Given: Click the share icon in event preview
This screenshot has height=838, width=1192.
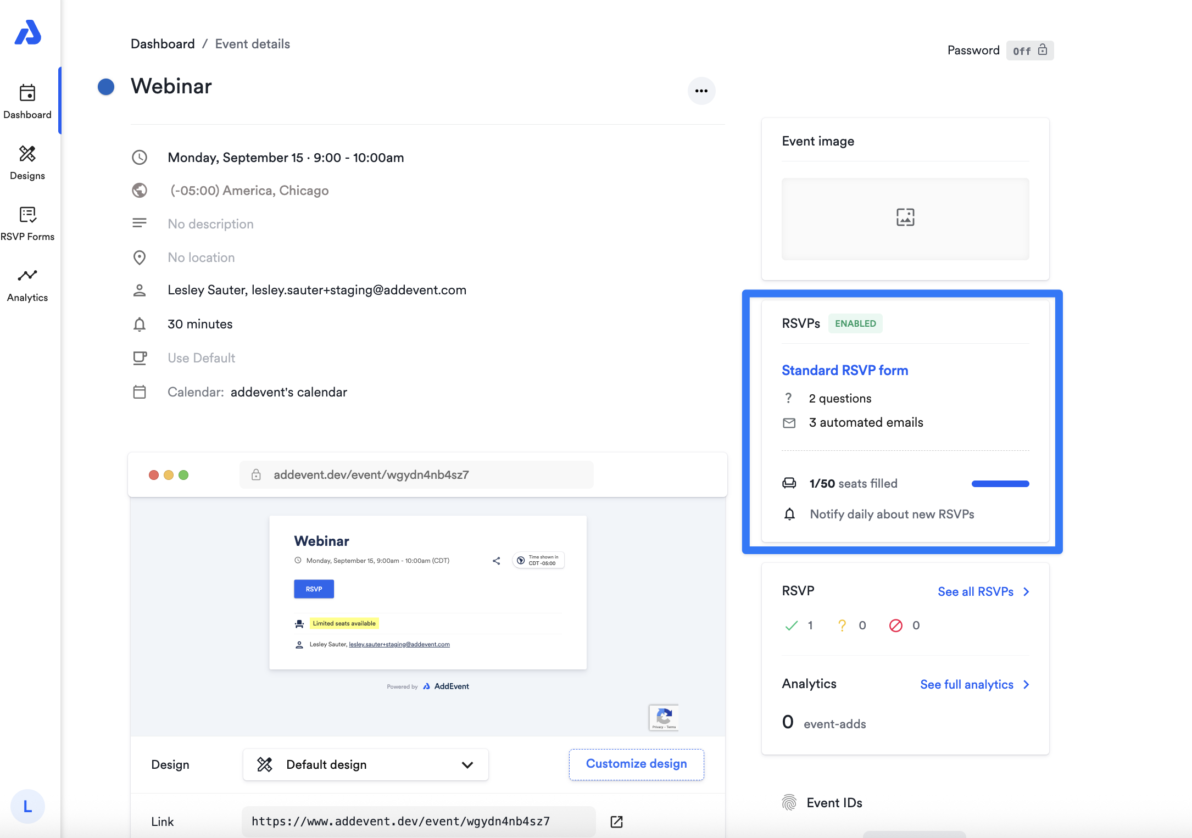Looking at the screenshot, I should coord(497,561).
